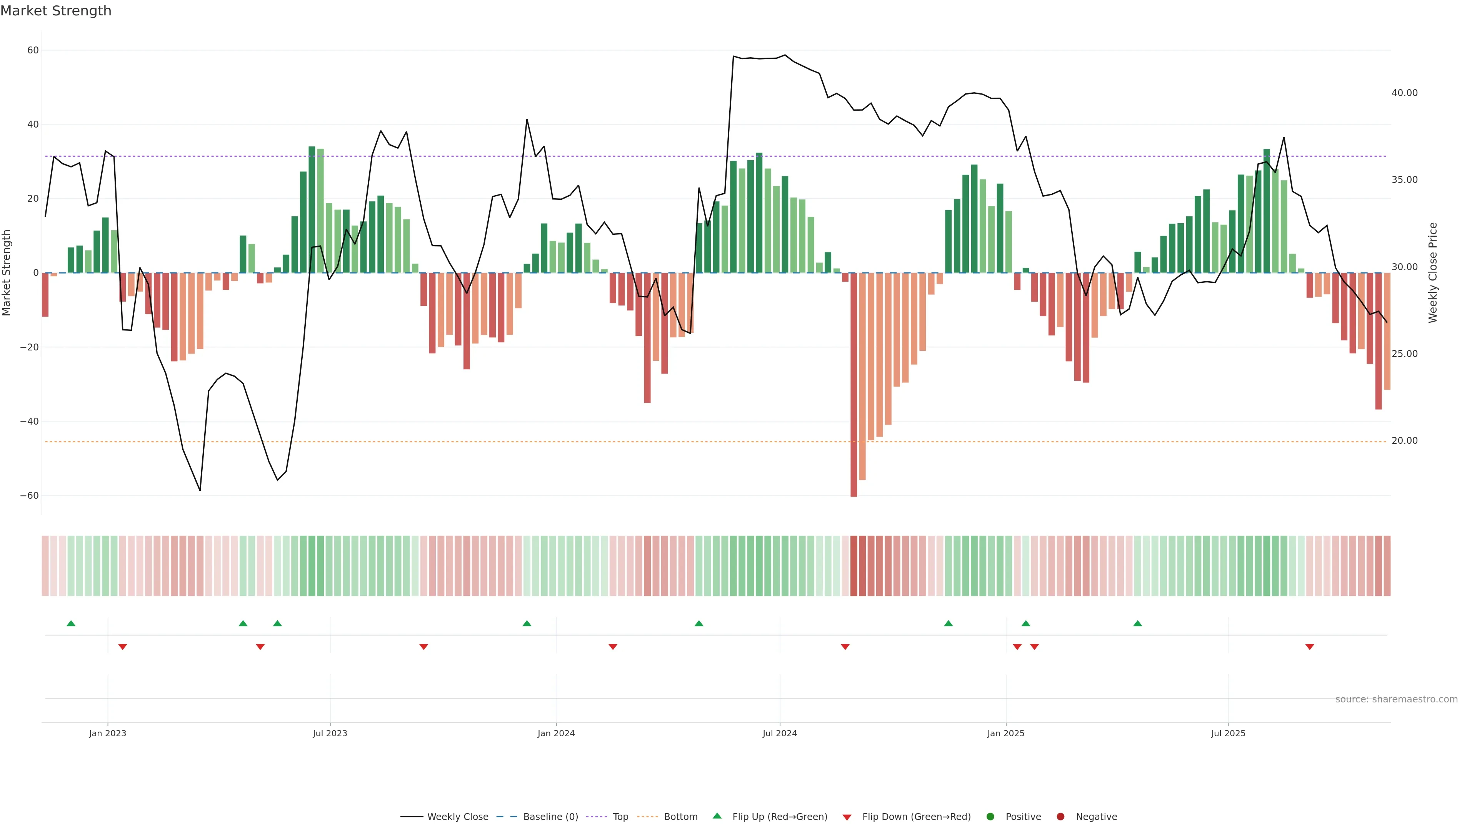This screenshot has height=830, width=1477.
Task: Select the rightmost green flip-up triangle marker
Action: click(1138, 623)
